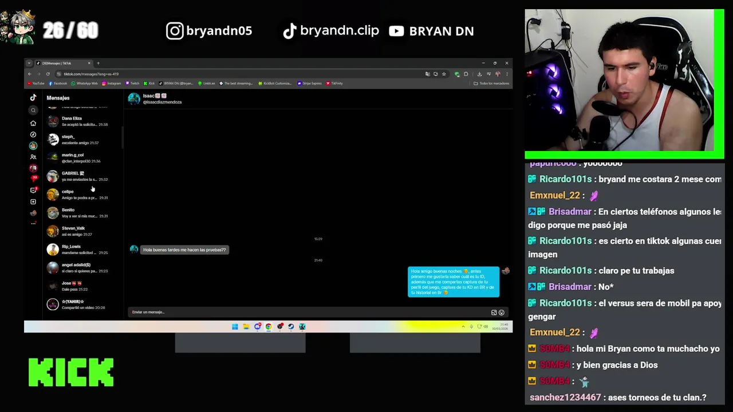Click the conversations list scrollbar
Viewport: 733px width, 412px height.
tap(123, 137)
